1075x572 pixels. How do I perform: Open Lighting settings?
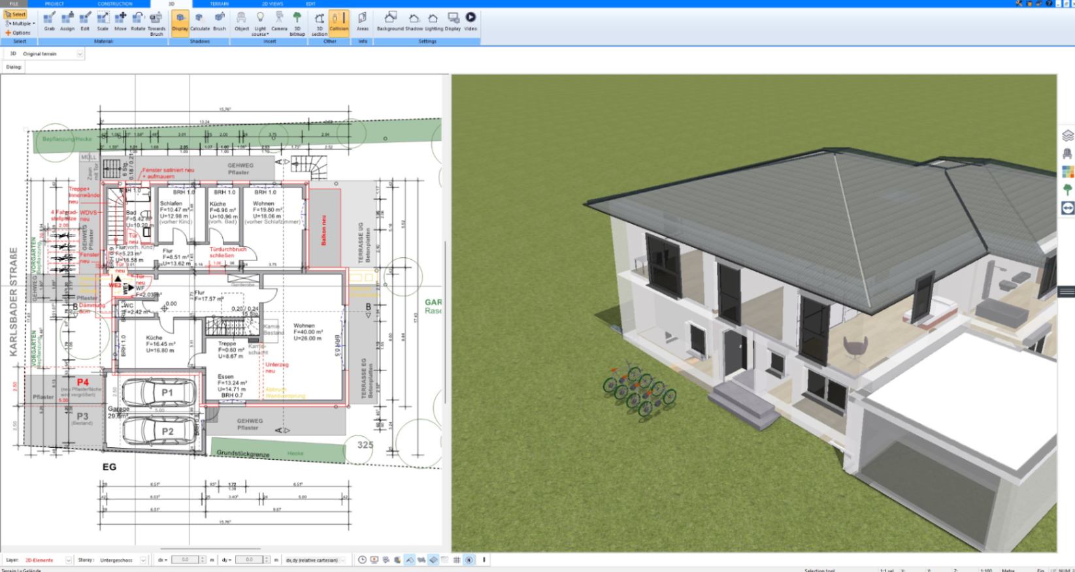433,22
